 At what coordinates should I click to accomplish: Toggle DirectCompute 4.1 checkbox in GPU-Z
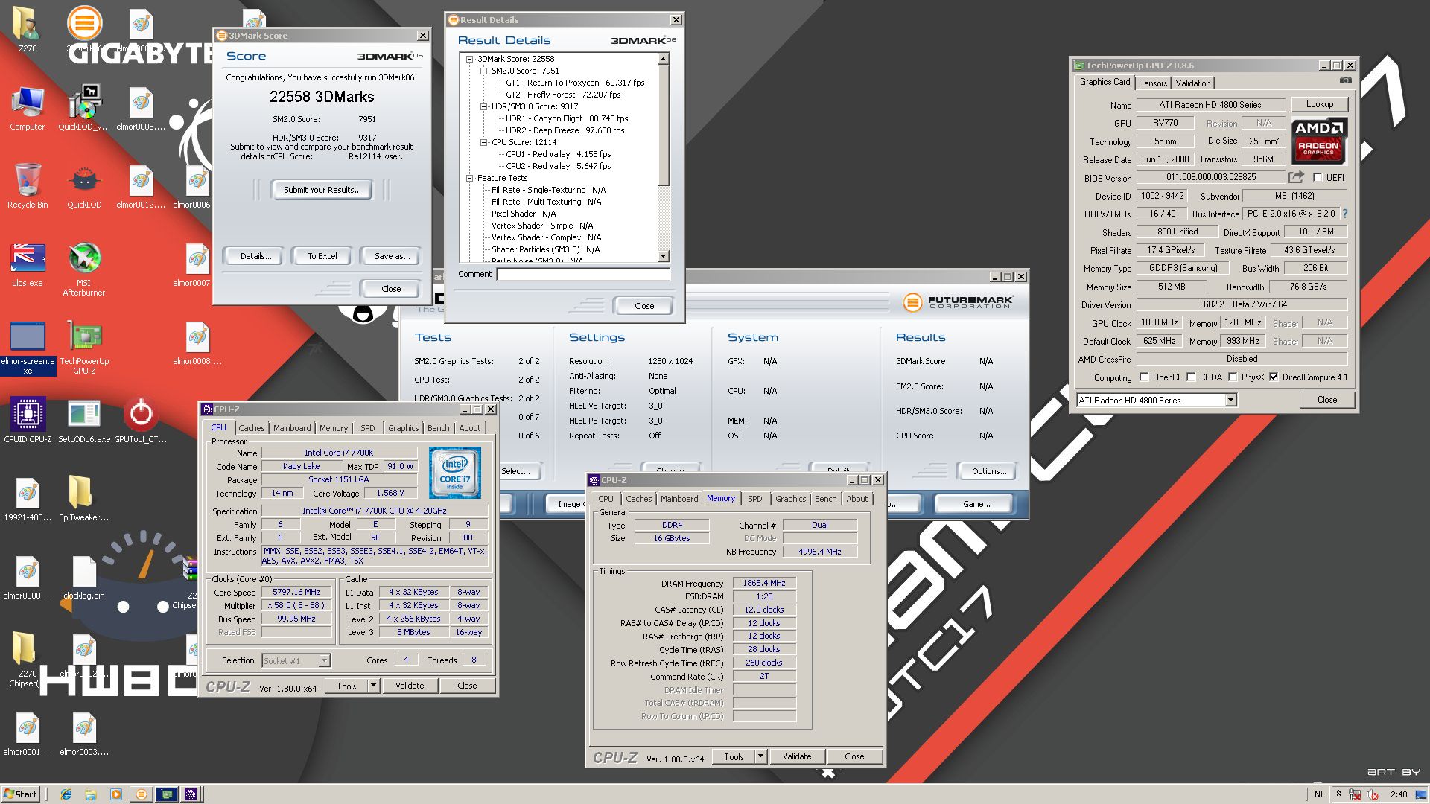1274,377
